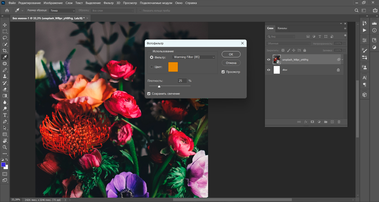Select the Move tool
Screen dimensions: 379x202
coord(5,25)
